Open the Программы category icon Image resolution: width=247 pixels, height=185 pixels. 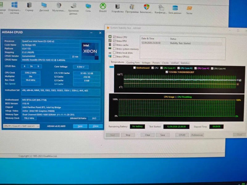tap(132, 7)
